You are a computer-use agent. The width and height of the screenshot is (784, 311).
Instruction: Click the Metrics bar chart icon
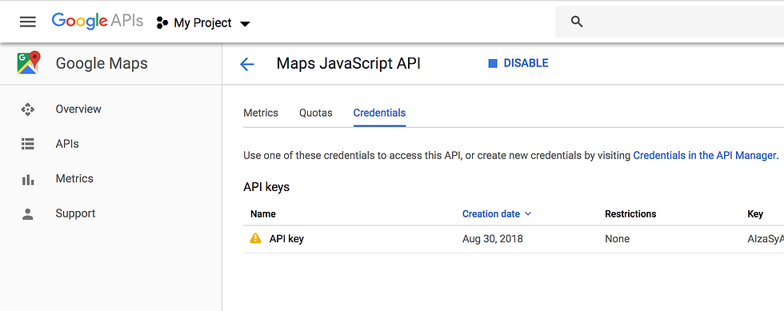[x=27, y=180]
